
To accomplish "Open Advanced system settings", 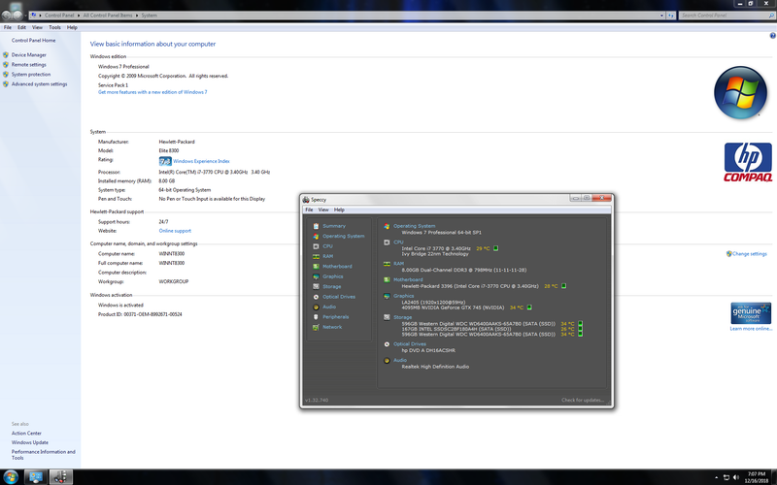I will pyautogui.click(x=39, y=84).
